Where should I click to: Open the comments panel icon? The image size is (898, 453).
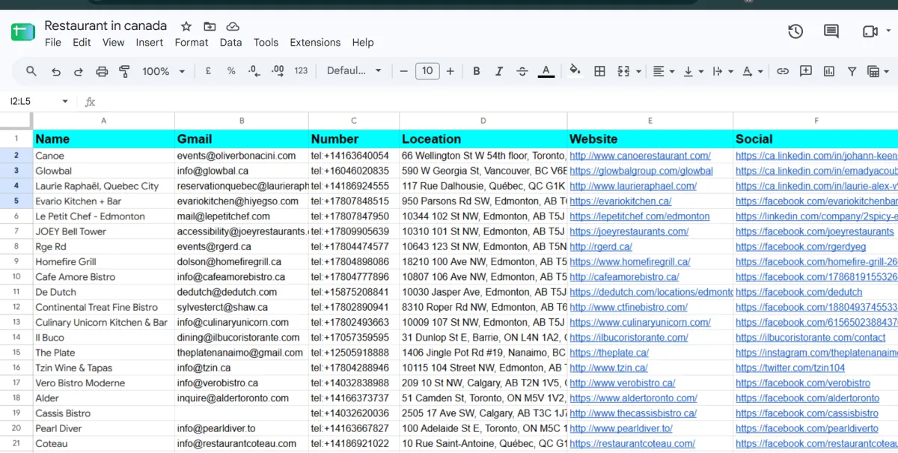click(x=831, y=31)
